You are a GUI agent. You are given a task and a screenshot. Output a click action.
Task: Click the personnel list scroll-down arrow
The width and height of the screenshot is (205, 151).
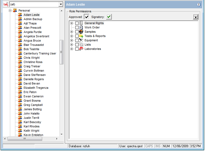click(61, 134)
